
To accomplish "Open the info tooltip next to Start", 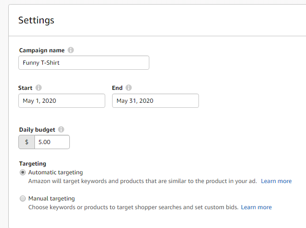I will pos(39,88).
